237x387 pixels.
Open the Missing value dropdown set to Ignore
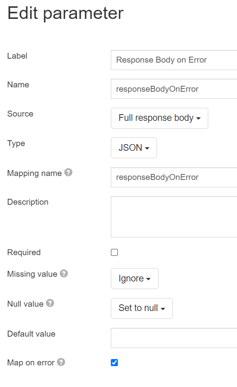[x=134, y=278]
